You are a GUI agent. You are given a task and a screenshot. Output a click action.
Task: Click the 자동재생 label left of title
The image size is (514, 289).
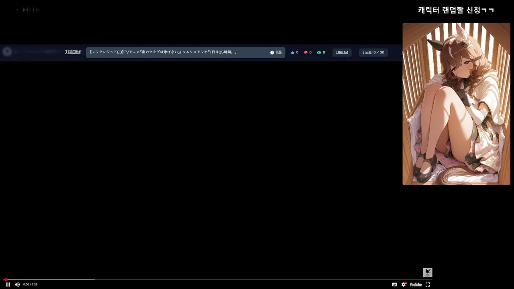(x=73, y=52)
